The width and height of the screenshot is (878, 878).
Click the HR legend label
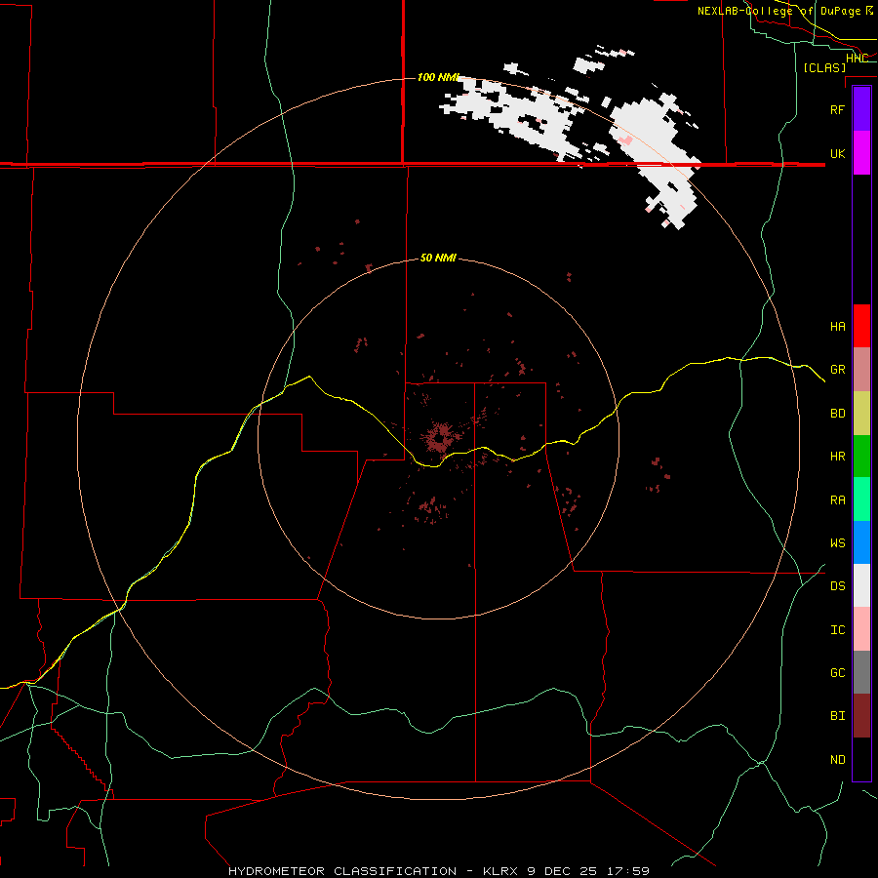[x=838, y=457]
